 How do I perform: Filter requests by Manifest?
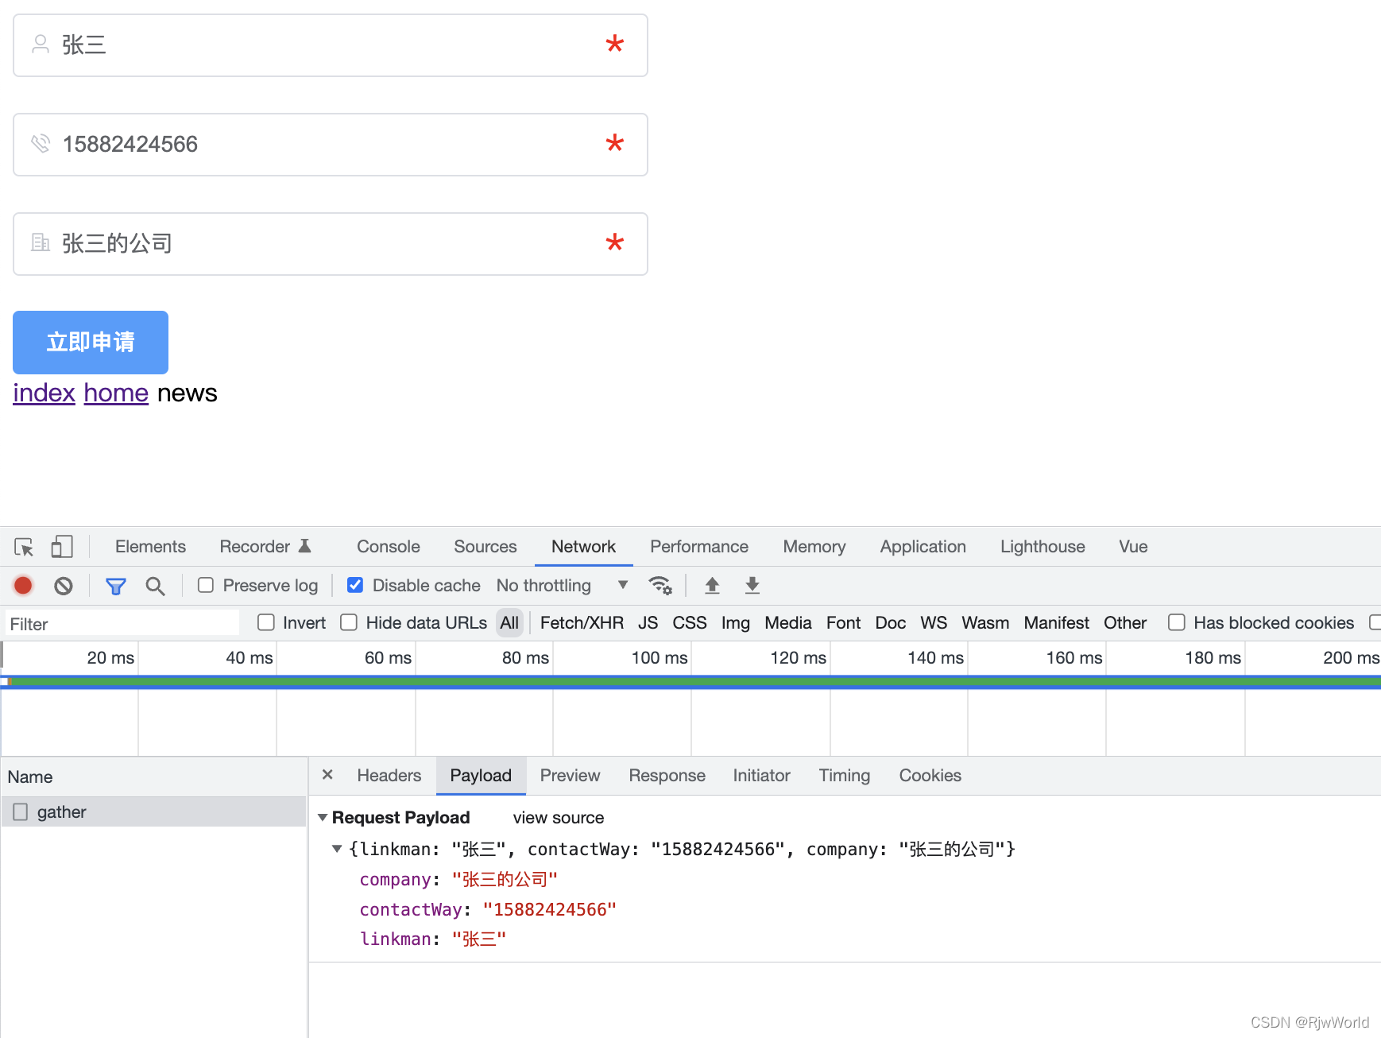pyautogui.click(x=1056, y=623)
